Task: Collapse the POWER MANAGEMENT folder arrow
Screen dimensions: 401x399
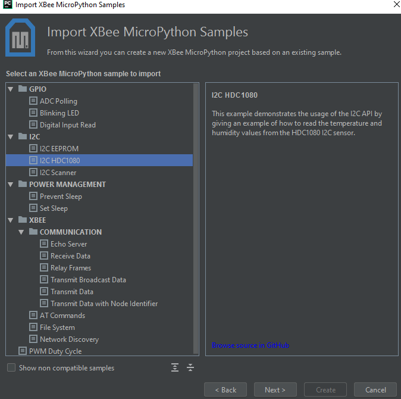Action: [11, 184]
